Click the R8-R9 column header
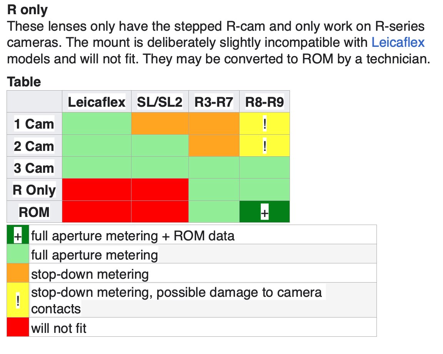This screenshot has height=354, width=443. pos(264,102)
